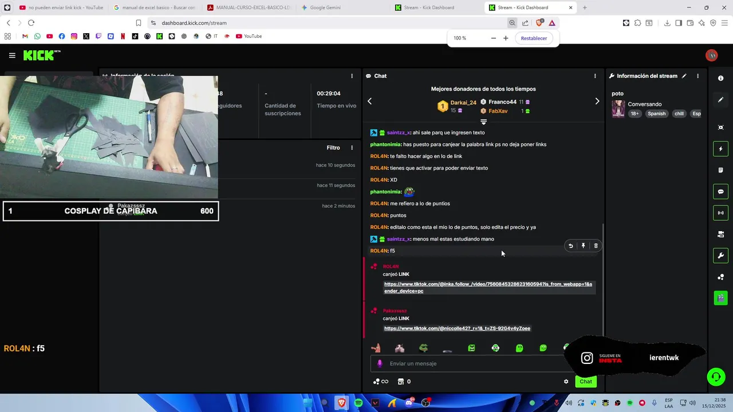Screen dimensions: 733x412
Task: Click the saintzz_x username in the estudiando message
Action: (398, 239)
